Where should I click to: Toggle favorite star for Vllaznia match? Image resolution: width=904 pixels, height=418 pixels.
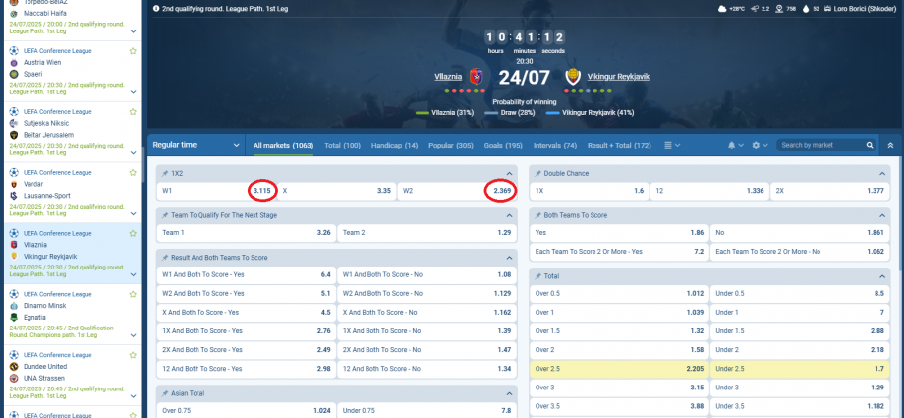133,233
